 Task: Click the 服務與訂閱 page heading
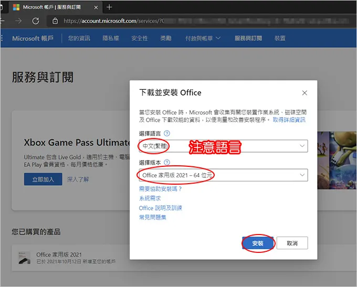pyautogui.click(x=43, y=77)
